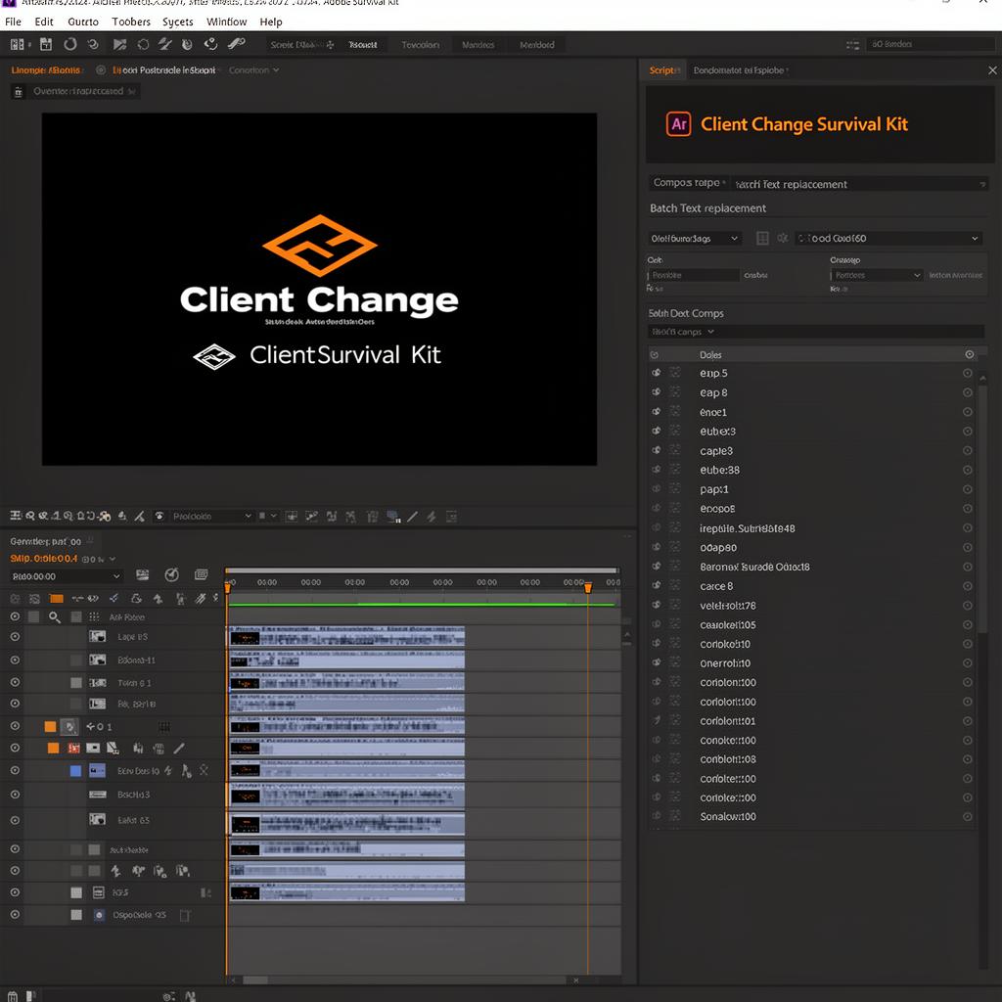Select the 'ireptile.Sutridate48' row in comps list
Image resolution: width=1002 pixels, height=1002 pixels.
point(811,527)
